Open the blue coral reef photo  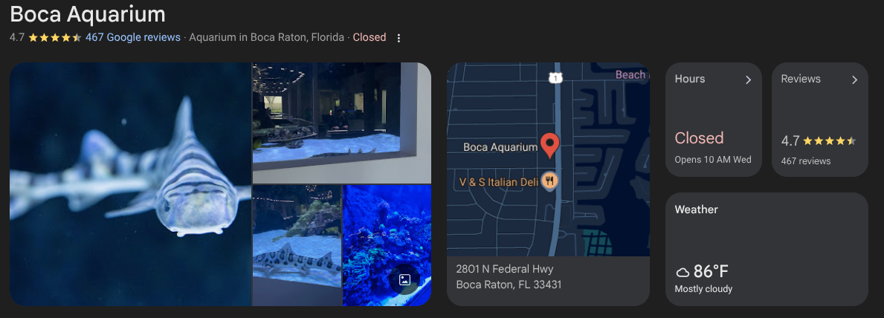(387, 245)
